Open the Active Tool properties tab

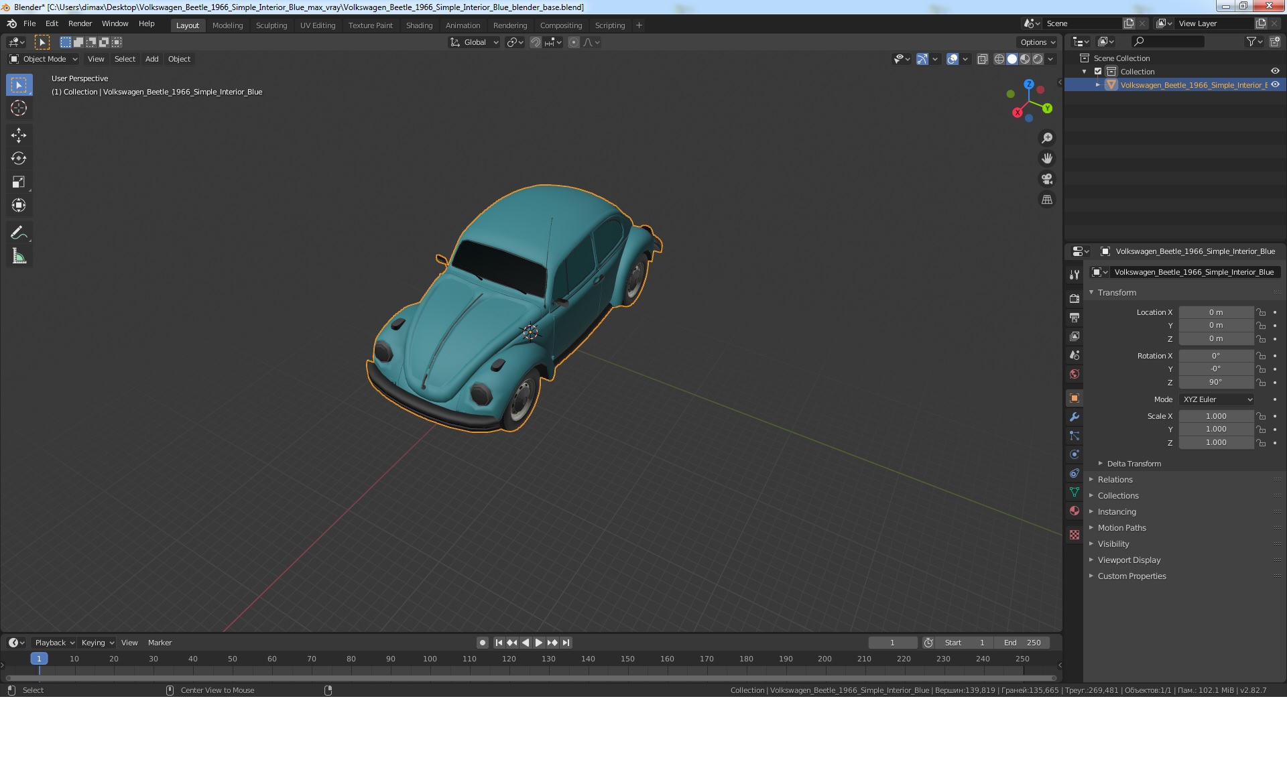(x=1075, y=275)
